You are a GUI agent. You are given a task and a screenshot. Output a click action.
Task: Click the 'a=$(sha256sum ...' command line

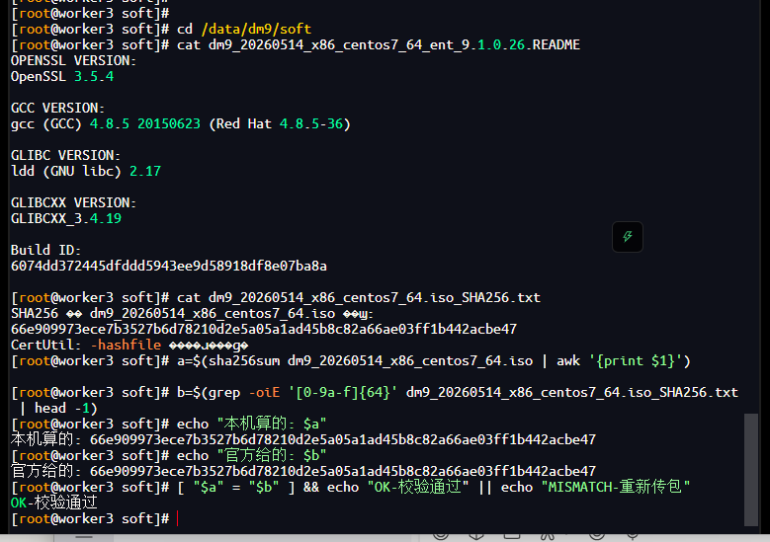tap(351, 361)
